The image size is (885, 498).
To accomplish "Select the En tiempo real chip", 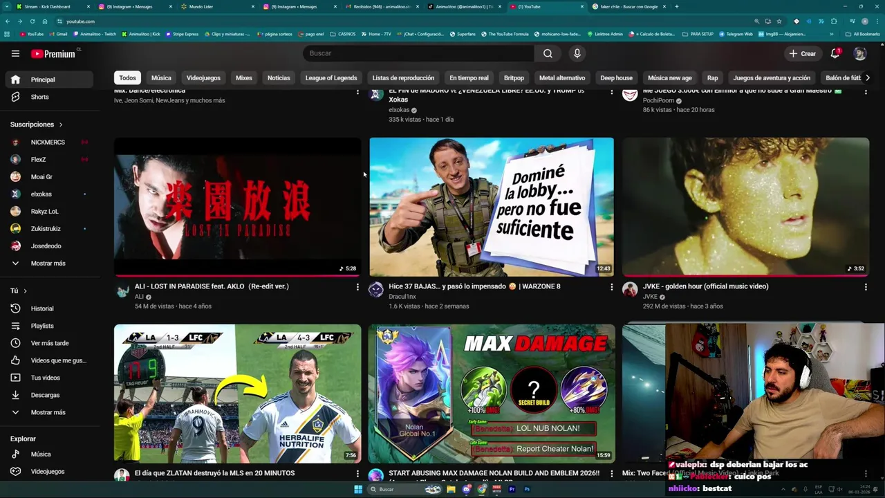I will 469,78.
